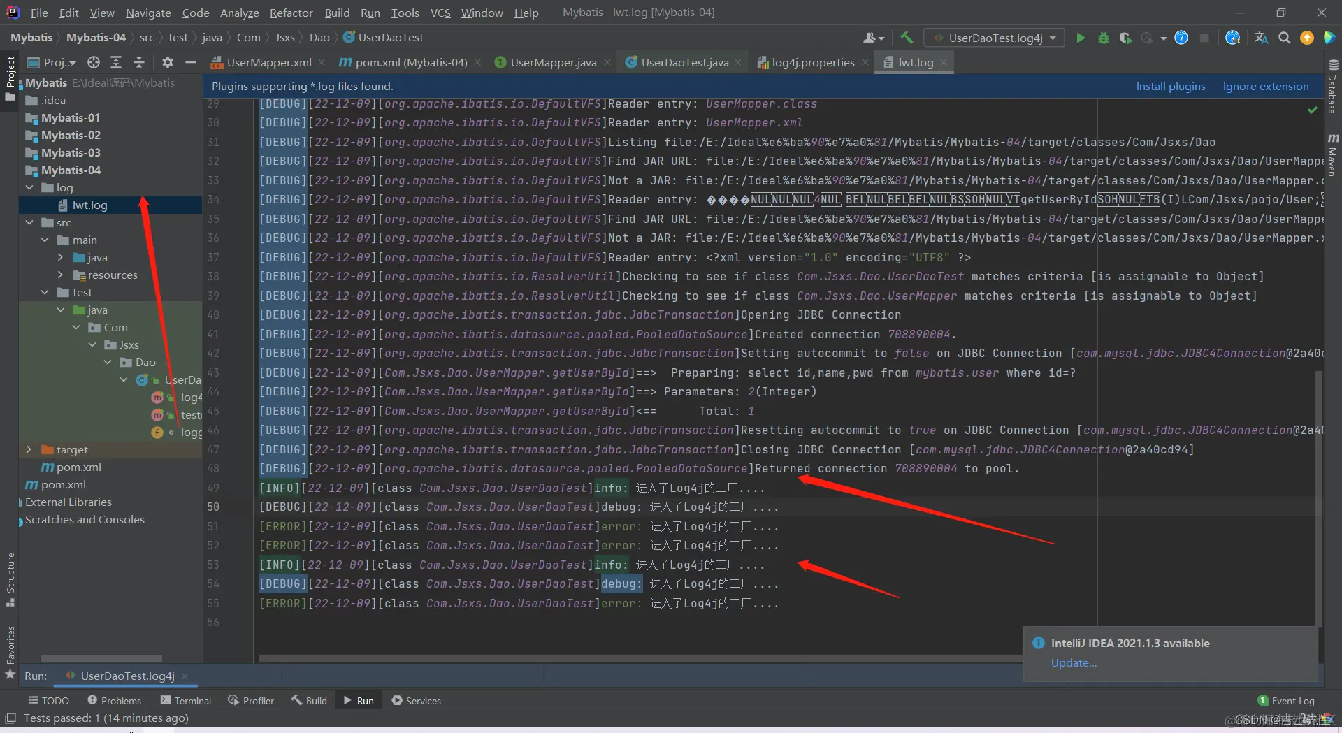Screen dimensions: 1342x733
Task: Click the editor horizontal scrollbar
Action: click(640, 658)
